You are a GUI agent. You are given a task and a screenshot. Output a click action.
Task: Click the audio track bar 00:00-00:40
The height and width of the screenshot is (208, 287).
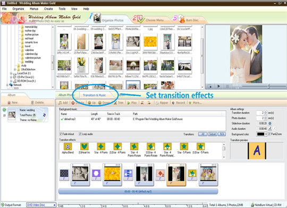click(138, 192)
